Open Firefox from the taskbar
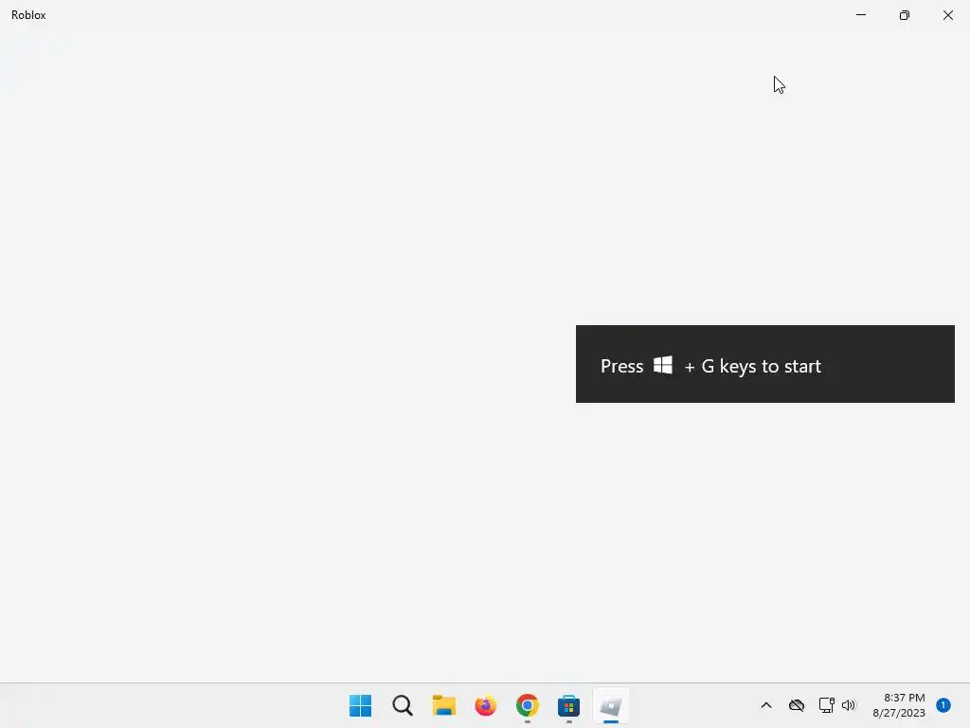This screenshot has height=728, width=970. tap(486, 705)
